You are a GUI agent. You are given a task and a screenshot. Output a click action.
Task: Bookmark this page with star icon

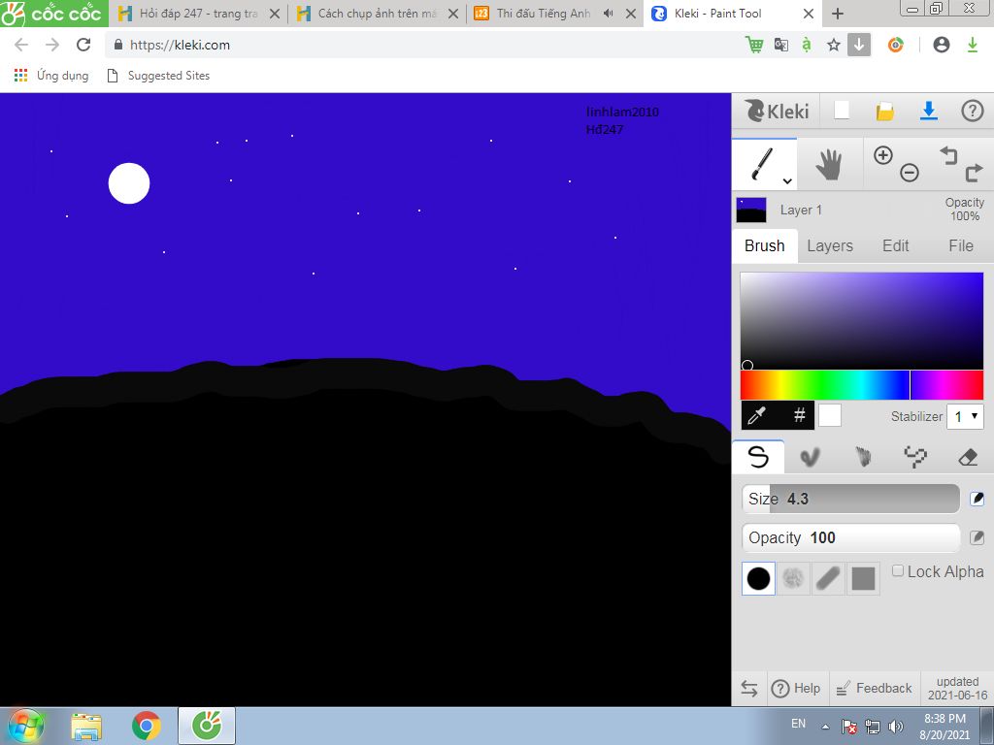pos(834,45)
